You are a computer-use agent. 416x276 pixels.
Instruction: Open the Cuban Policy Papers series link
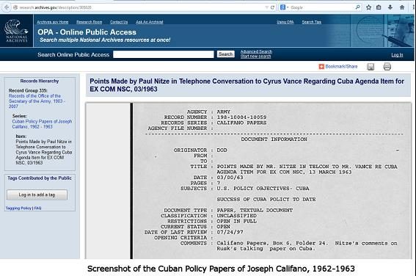pos(42,124)
